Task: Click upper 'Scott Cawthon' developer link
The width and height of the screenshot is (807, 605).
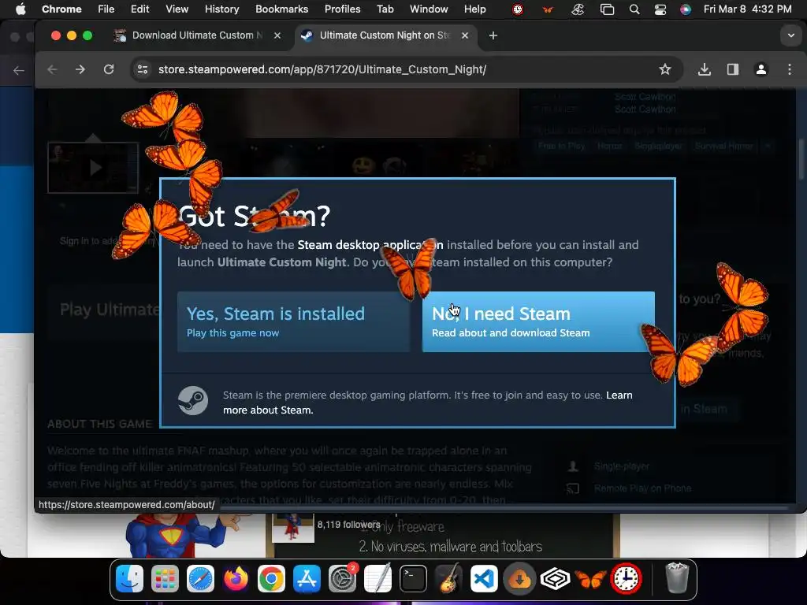Action: (x=645, y=97)
